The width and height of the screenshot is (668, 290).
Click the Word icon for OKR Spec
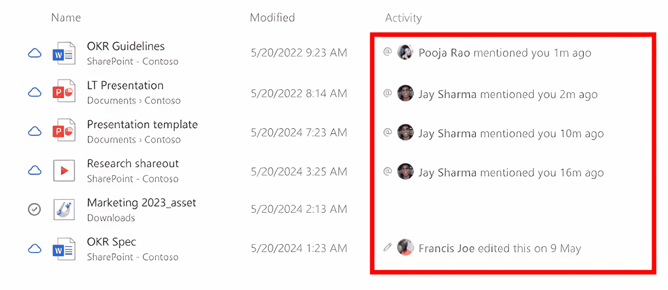pos(64,249)
